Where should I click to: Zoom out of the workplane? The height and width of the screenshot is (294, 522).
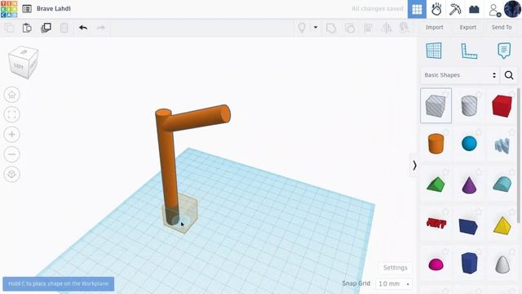pyautogui.click(x=12, y=154)
